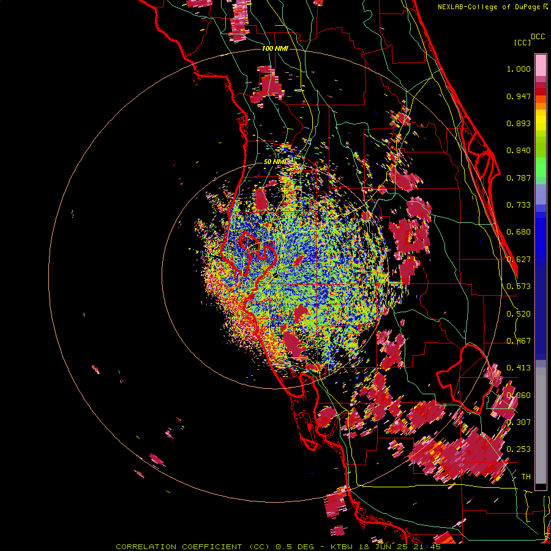Viewport: 551px width, 551px height.
Task: Click the NEXLAB-College of DuPage label
Action: [x=490, y=7]
